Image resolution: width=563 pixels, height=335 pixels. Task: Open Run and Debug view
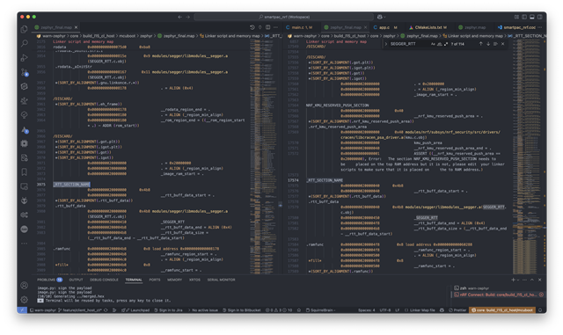(24, 58)
